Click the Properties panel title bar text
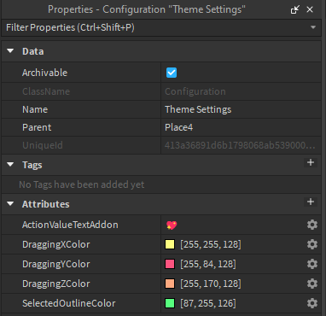Image resolution: width=326 pixels, height=316 pixels. coord(147,9)
